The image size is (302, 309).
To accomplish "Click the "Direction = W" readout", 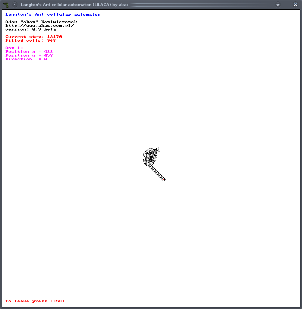I will pos(26,59).
